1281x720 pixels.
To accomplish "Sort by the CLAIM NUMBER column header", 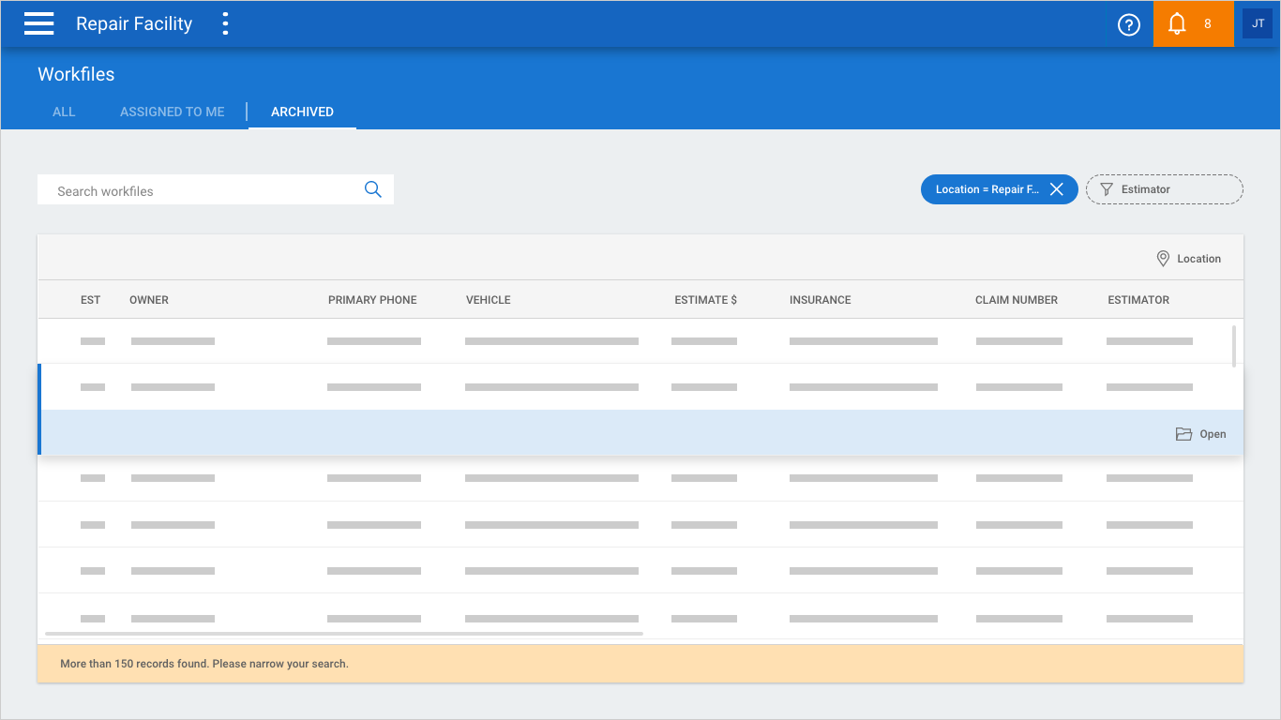I will (1016, 300).
